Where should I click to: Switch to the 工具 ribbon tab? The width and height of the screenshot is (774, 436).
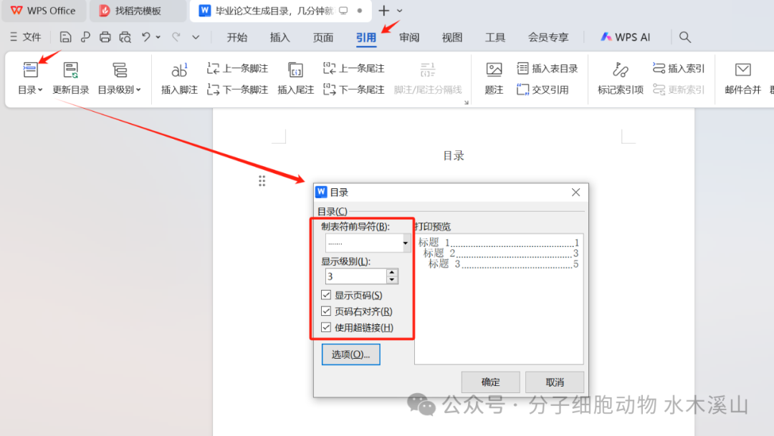tap(495, 37)
